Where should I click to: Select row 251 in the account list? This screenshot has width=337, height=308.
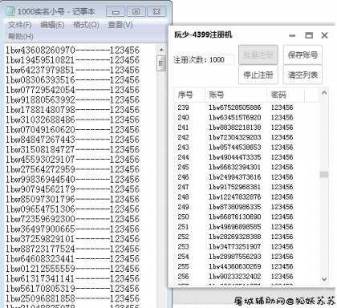(246, 227)
